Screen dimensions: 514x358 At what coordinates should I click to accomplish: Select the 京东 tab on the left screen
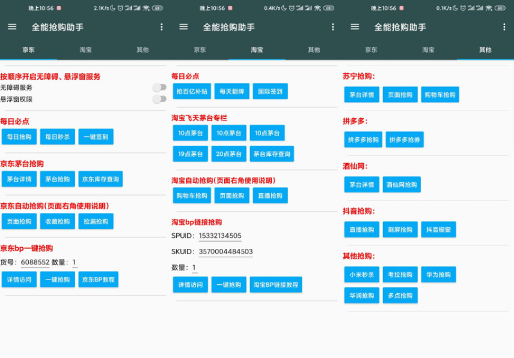28,50
